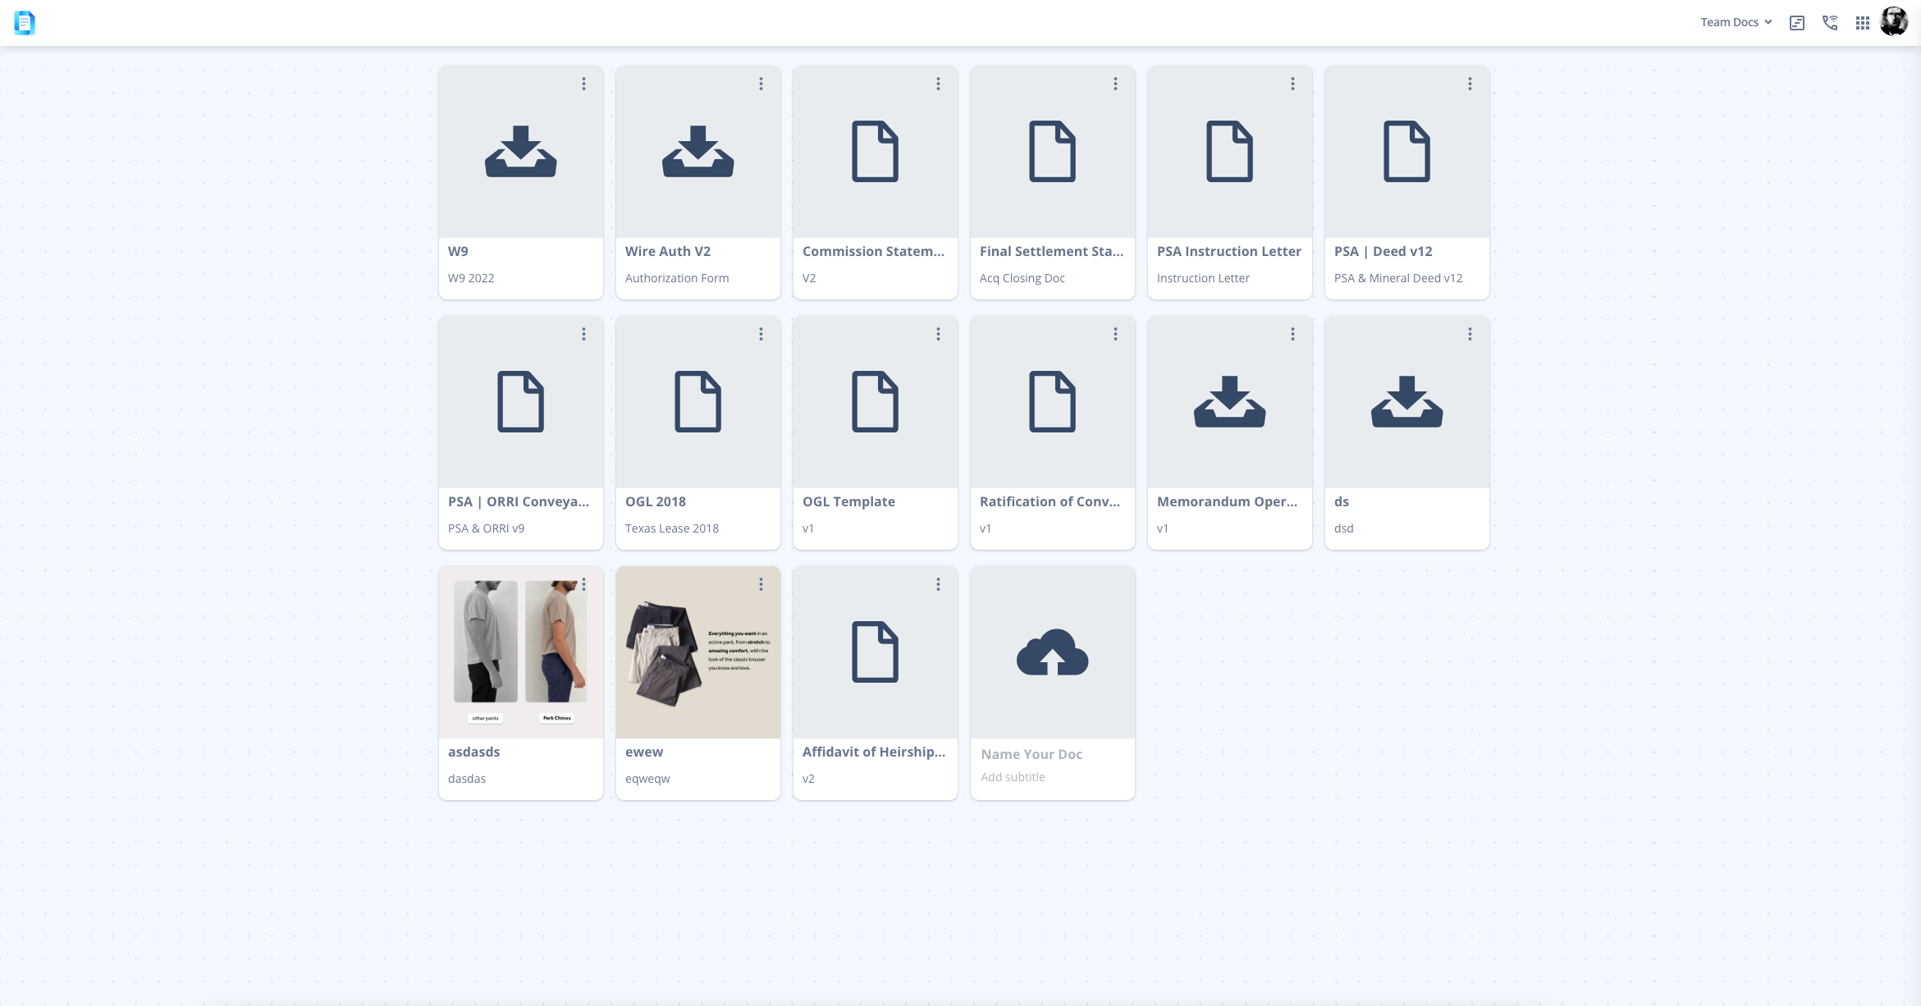Image resolution: width=1921 pixels, height=1006 pixels.
Task: Open the three-dot menu on Commission Statement card
Action: (x=938, y=84)
